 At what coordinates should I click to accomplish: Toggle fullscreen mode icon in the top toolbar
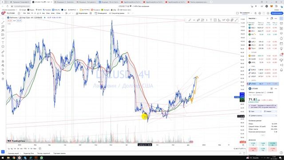click(x=264, y=13)
